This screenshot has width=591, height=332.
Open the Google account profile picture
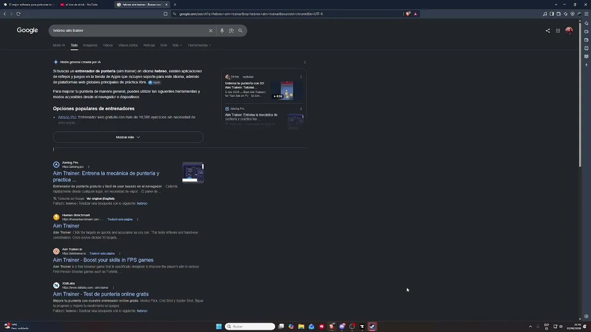click(x=569, y=30)
